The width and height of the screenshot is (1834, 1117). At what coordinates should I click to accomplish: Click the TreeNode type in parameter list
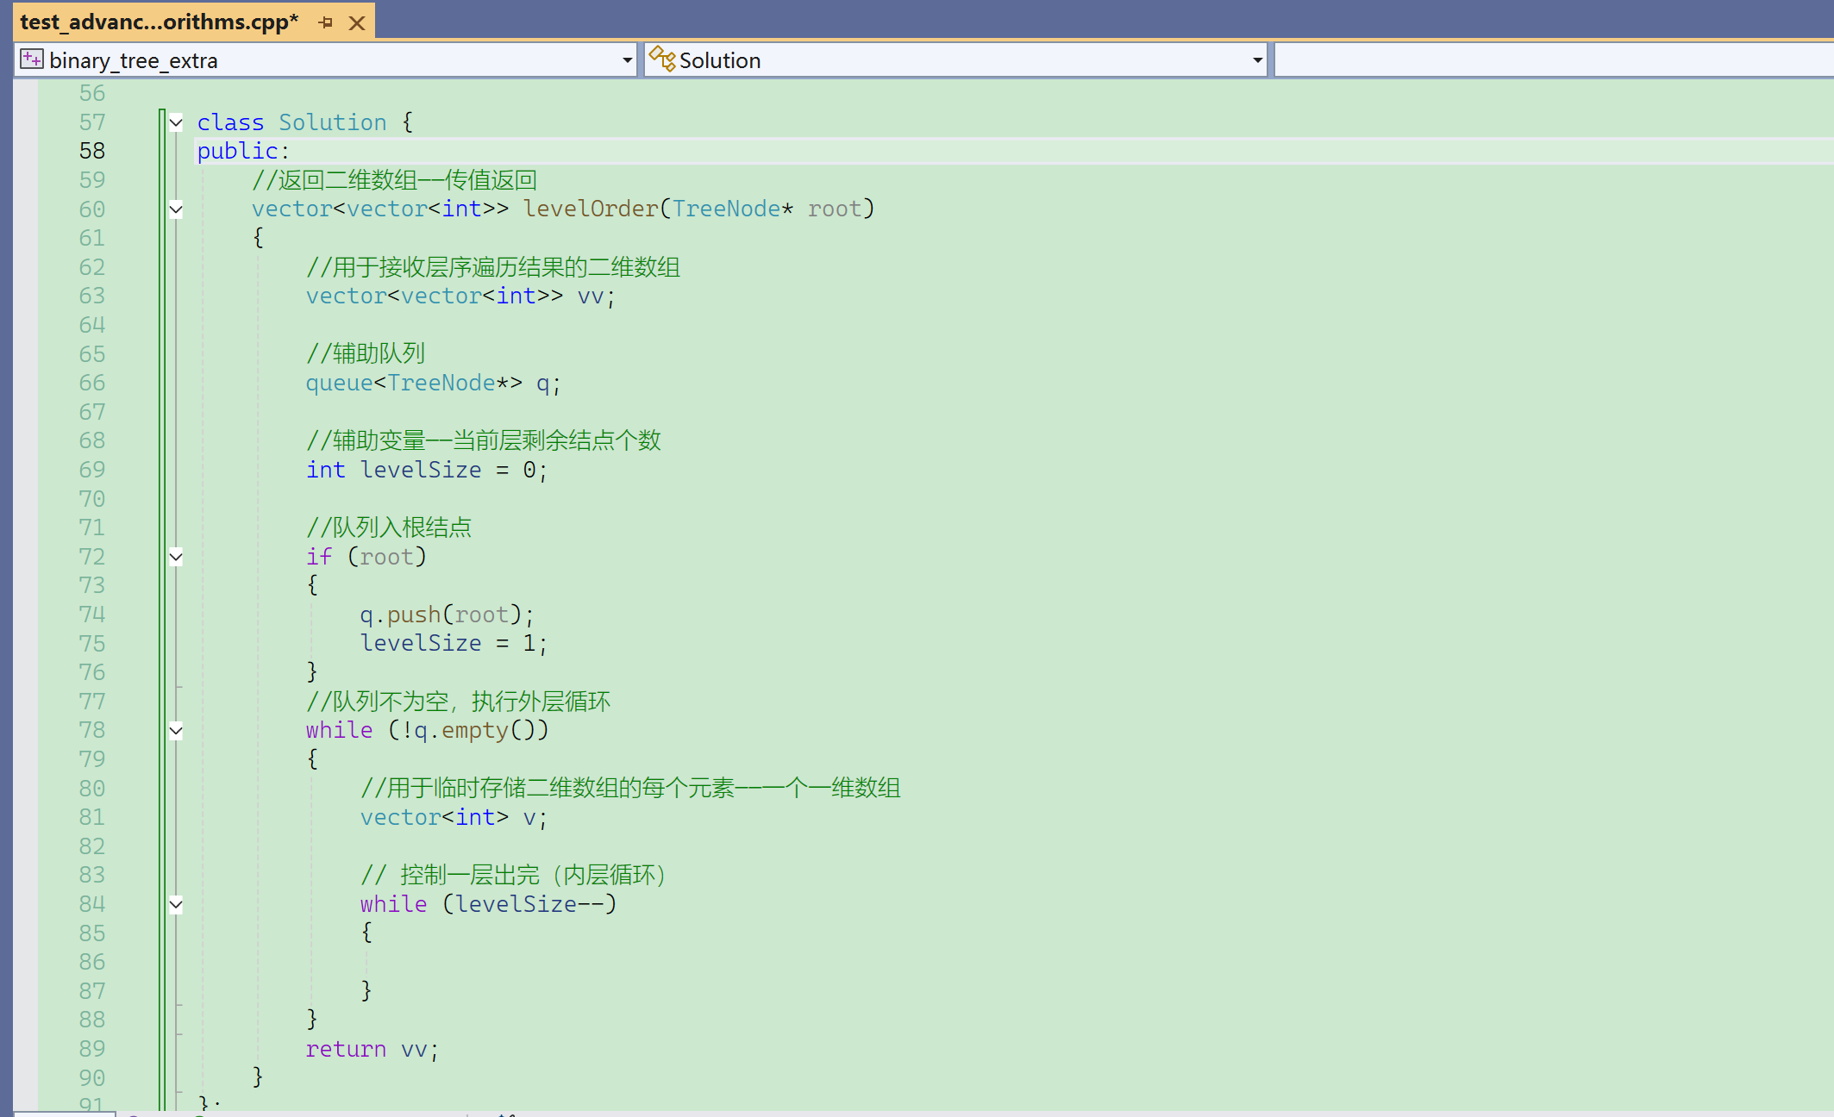[x=725, y=209]
